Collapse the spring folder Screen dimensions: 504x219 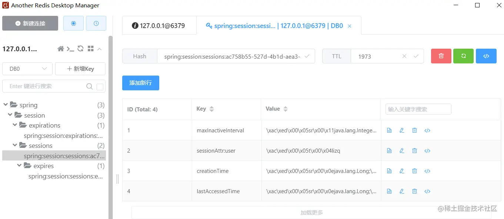coord(6,105)
